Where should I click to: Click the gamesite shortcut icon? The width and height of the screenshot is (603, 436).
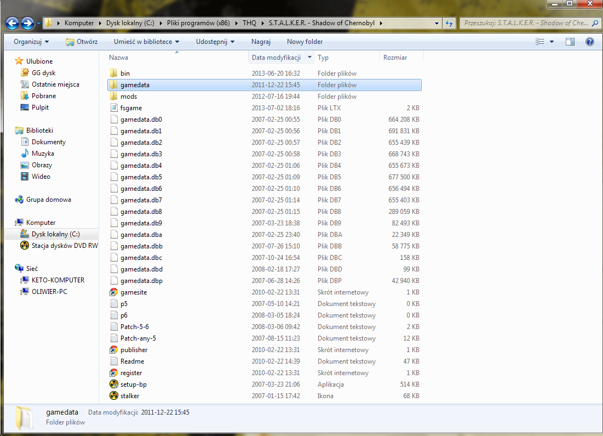pos(114,292)
